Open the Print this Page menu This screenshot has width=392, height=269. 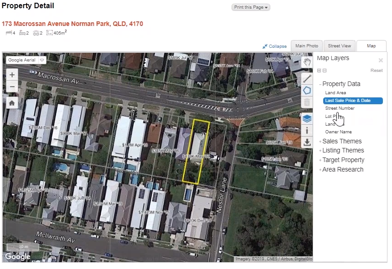coord(251,7)
